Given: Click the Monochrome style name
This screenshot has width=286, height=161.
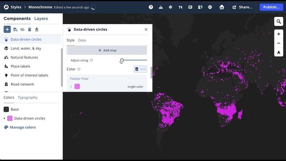Looking at the screenshot, I should click(40, 7).
